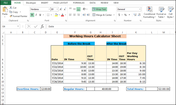Toggle bottom align button

coord(78,9)
